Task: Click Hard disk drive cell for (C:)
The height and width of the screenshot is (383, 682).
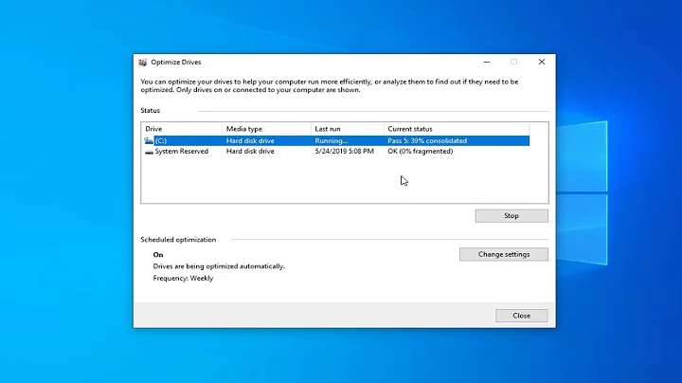Action: click(250, 140)
